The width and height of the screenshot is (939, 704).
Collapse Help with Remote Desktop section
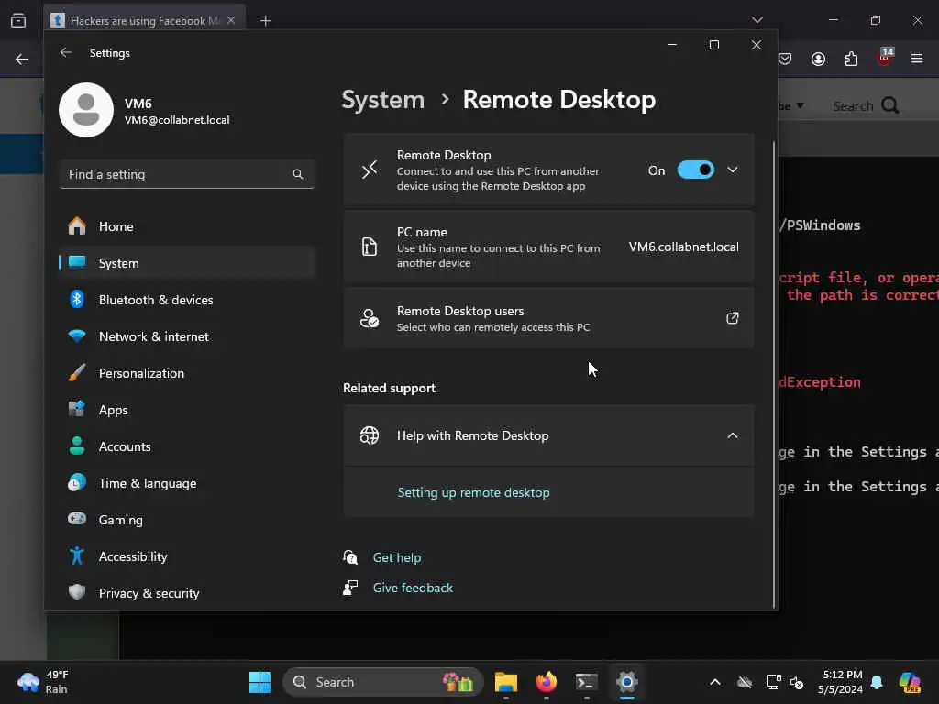732,435
